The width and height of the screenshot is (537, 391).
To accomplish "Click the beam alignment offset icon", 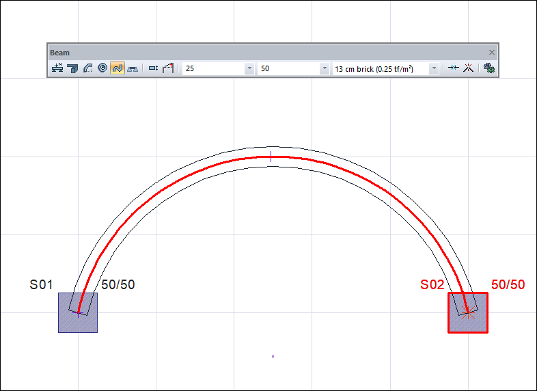I will [153, 68].
